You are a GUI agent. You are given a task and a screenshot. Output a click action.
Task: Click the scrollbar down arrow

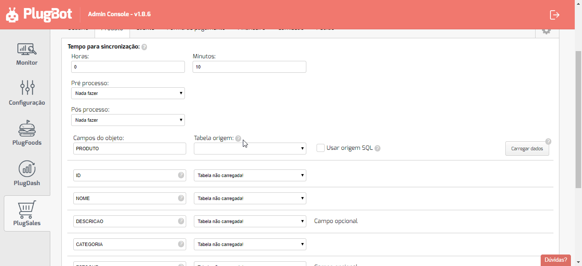[578, 262]
